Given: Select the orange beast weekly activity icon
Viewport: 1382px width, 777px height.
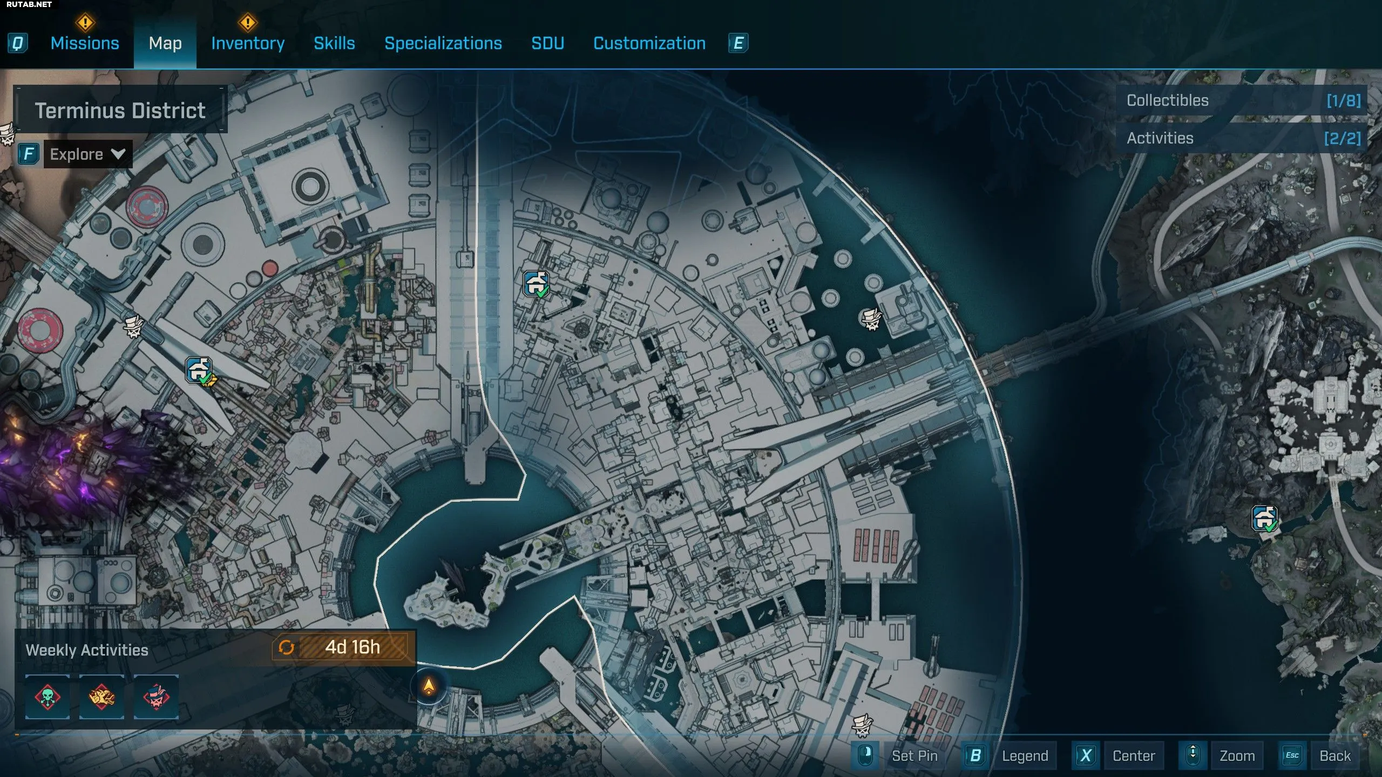Looking at the screenshot, I should (x=101, y=697).
